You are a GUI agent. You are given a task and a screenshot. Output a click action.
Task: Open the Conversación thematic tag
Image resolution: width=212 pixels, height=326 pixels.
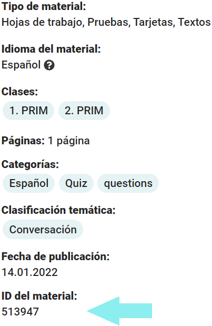(43, 229)
